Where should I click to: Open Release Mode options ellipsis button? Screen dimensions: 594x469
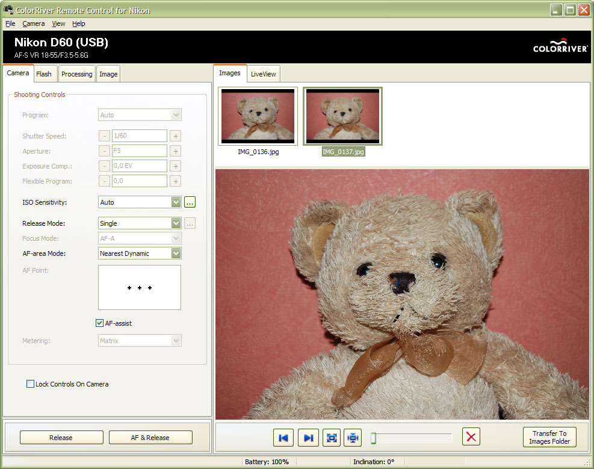[x=190, y=223]
